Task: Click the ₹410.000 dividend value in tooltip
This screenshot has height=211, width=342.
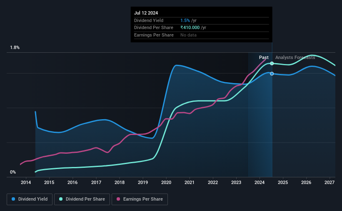Action: click(x=190, y=28)
